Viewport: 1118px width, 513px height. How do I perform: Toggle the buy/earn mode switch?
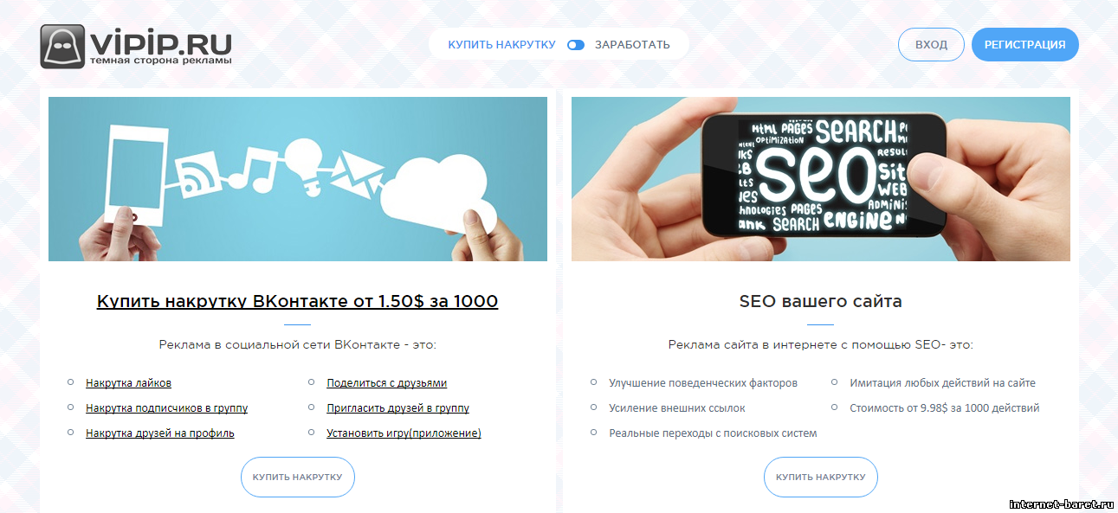point(575,45)
